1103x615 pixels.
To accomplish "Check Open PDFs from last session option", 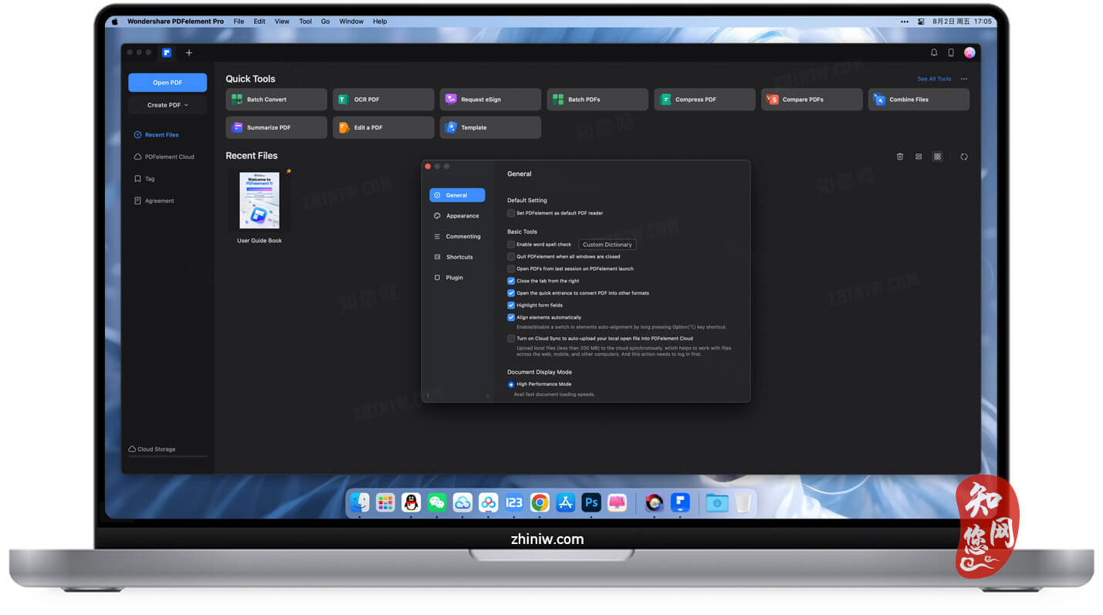I will pyautogui.click(x=511, y=269).
